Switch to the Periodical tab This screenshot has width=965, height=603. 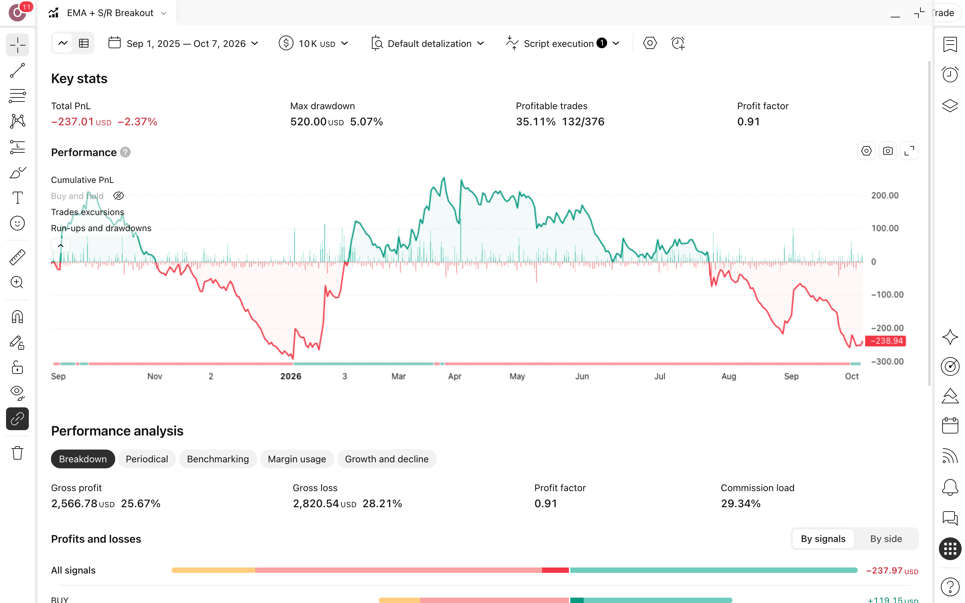point(147,459)
